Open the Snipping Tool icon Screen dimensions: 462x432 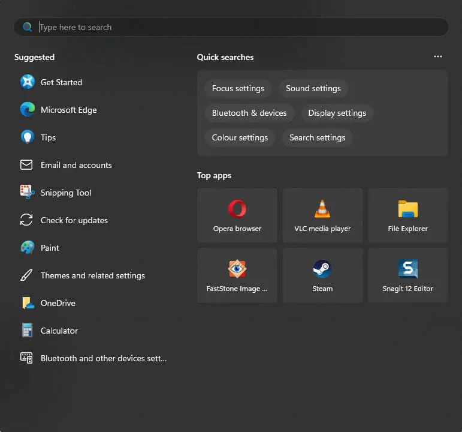(27, 192)
